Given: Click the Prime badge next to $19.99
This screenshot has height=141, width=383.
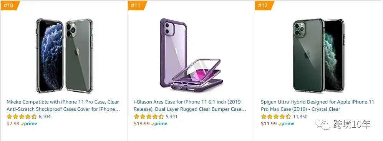Looking at the screenshot, I should tap(159, 124).
